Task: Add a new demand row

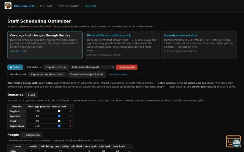Action: pyautogui.click(x=31, y=95)
